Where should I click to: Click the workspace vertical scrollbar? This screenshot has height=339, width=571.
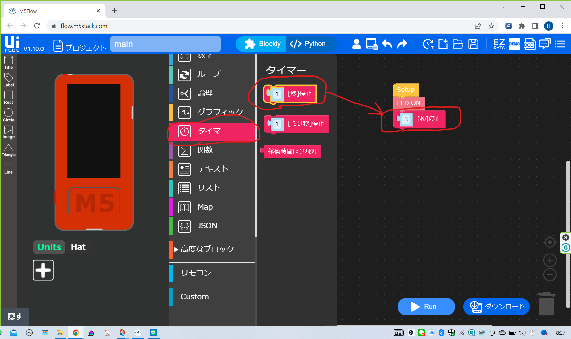click(x=568, y=234)
